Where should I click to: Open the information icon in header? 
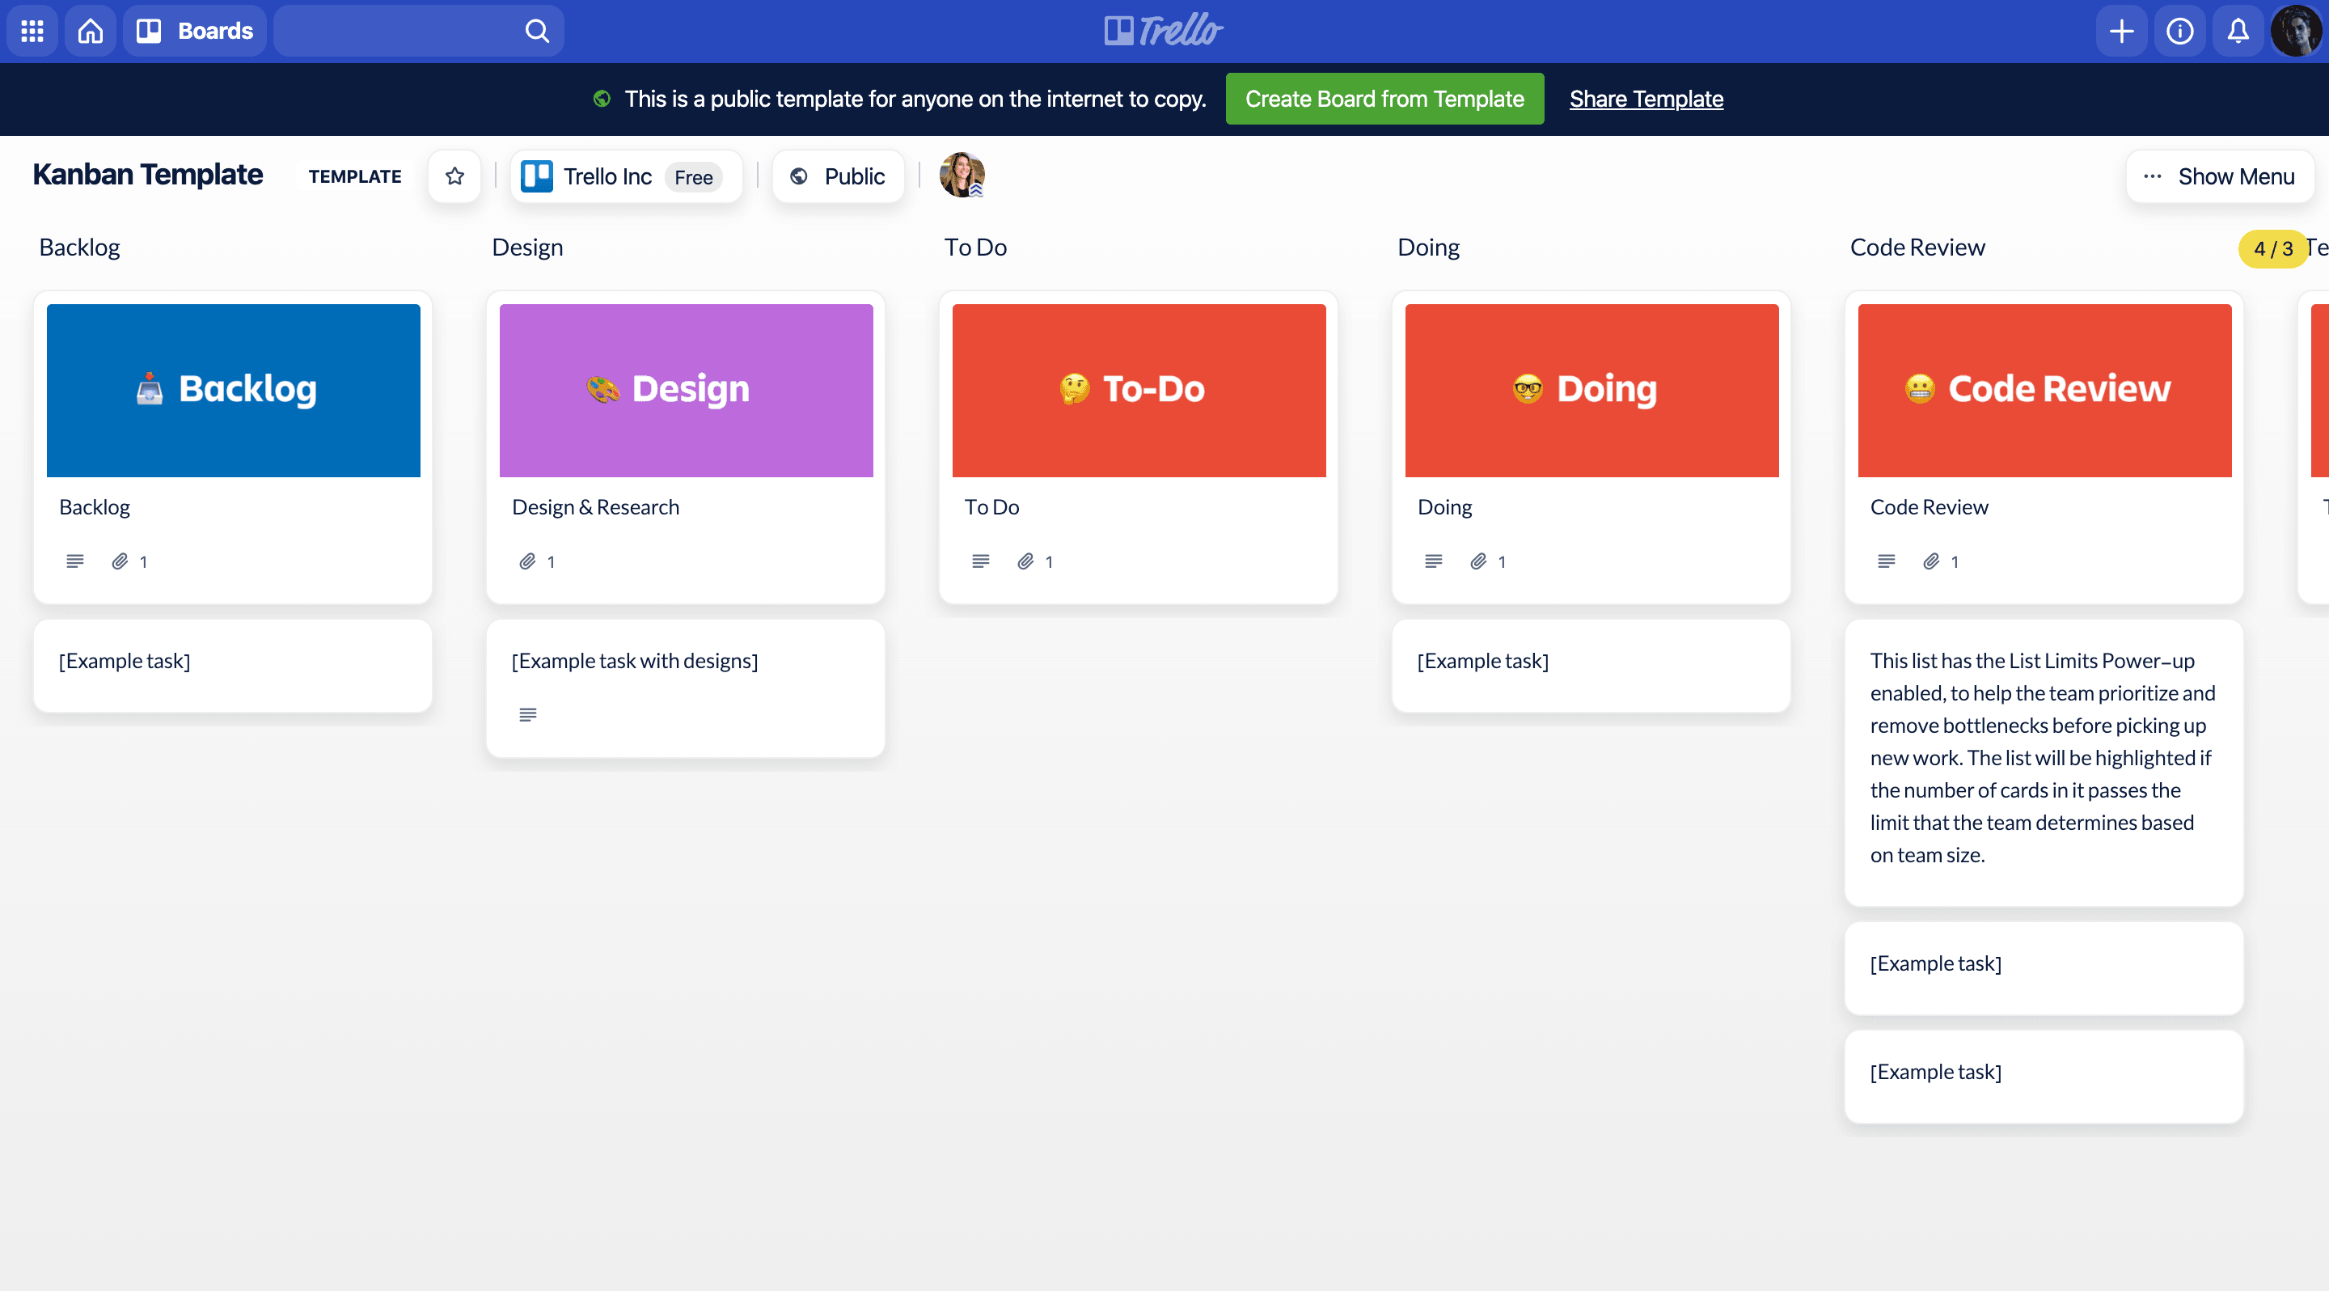[x=2179, y=31]
